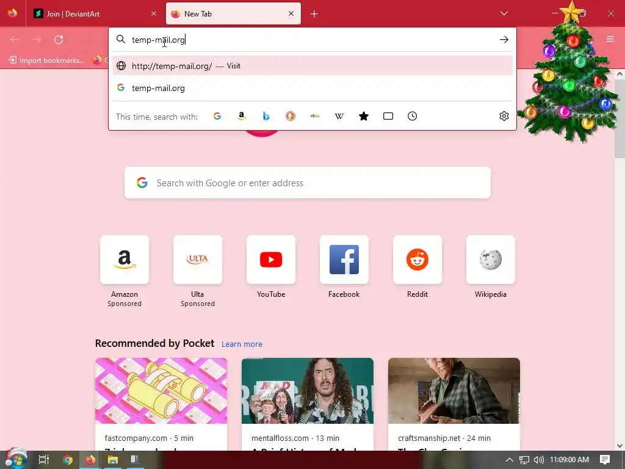Search history via the clock icon
Viewport: 625px width, 469px height.
point(412,116)
